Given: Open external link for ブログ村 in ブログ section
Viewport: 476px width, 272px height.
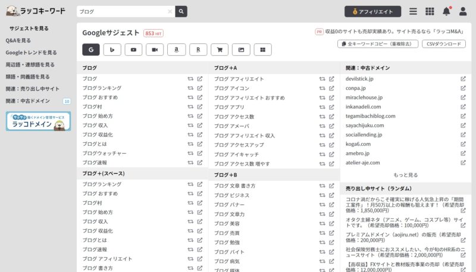Looking at the screenshot, I should [x=200, y=107].
